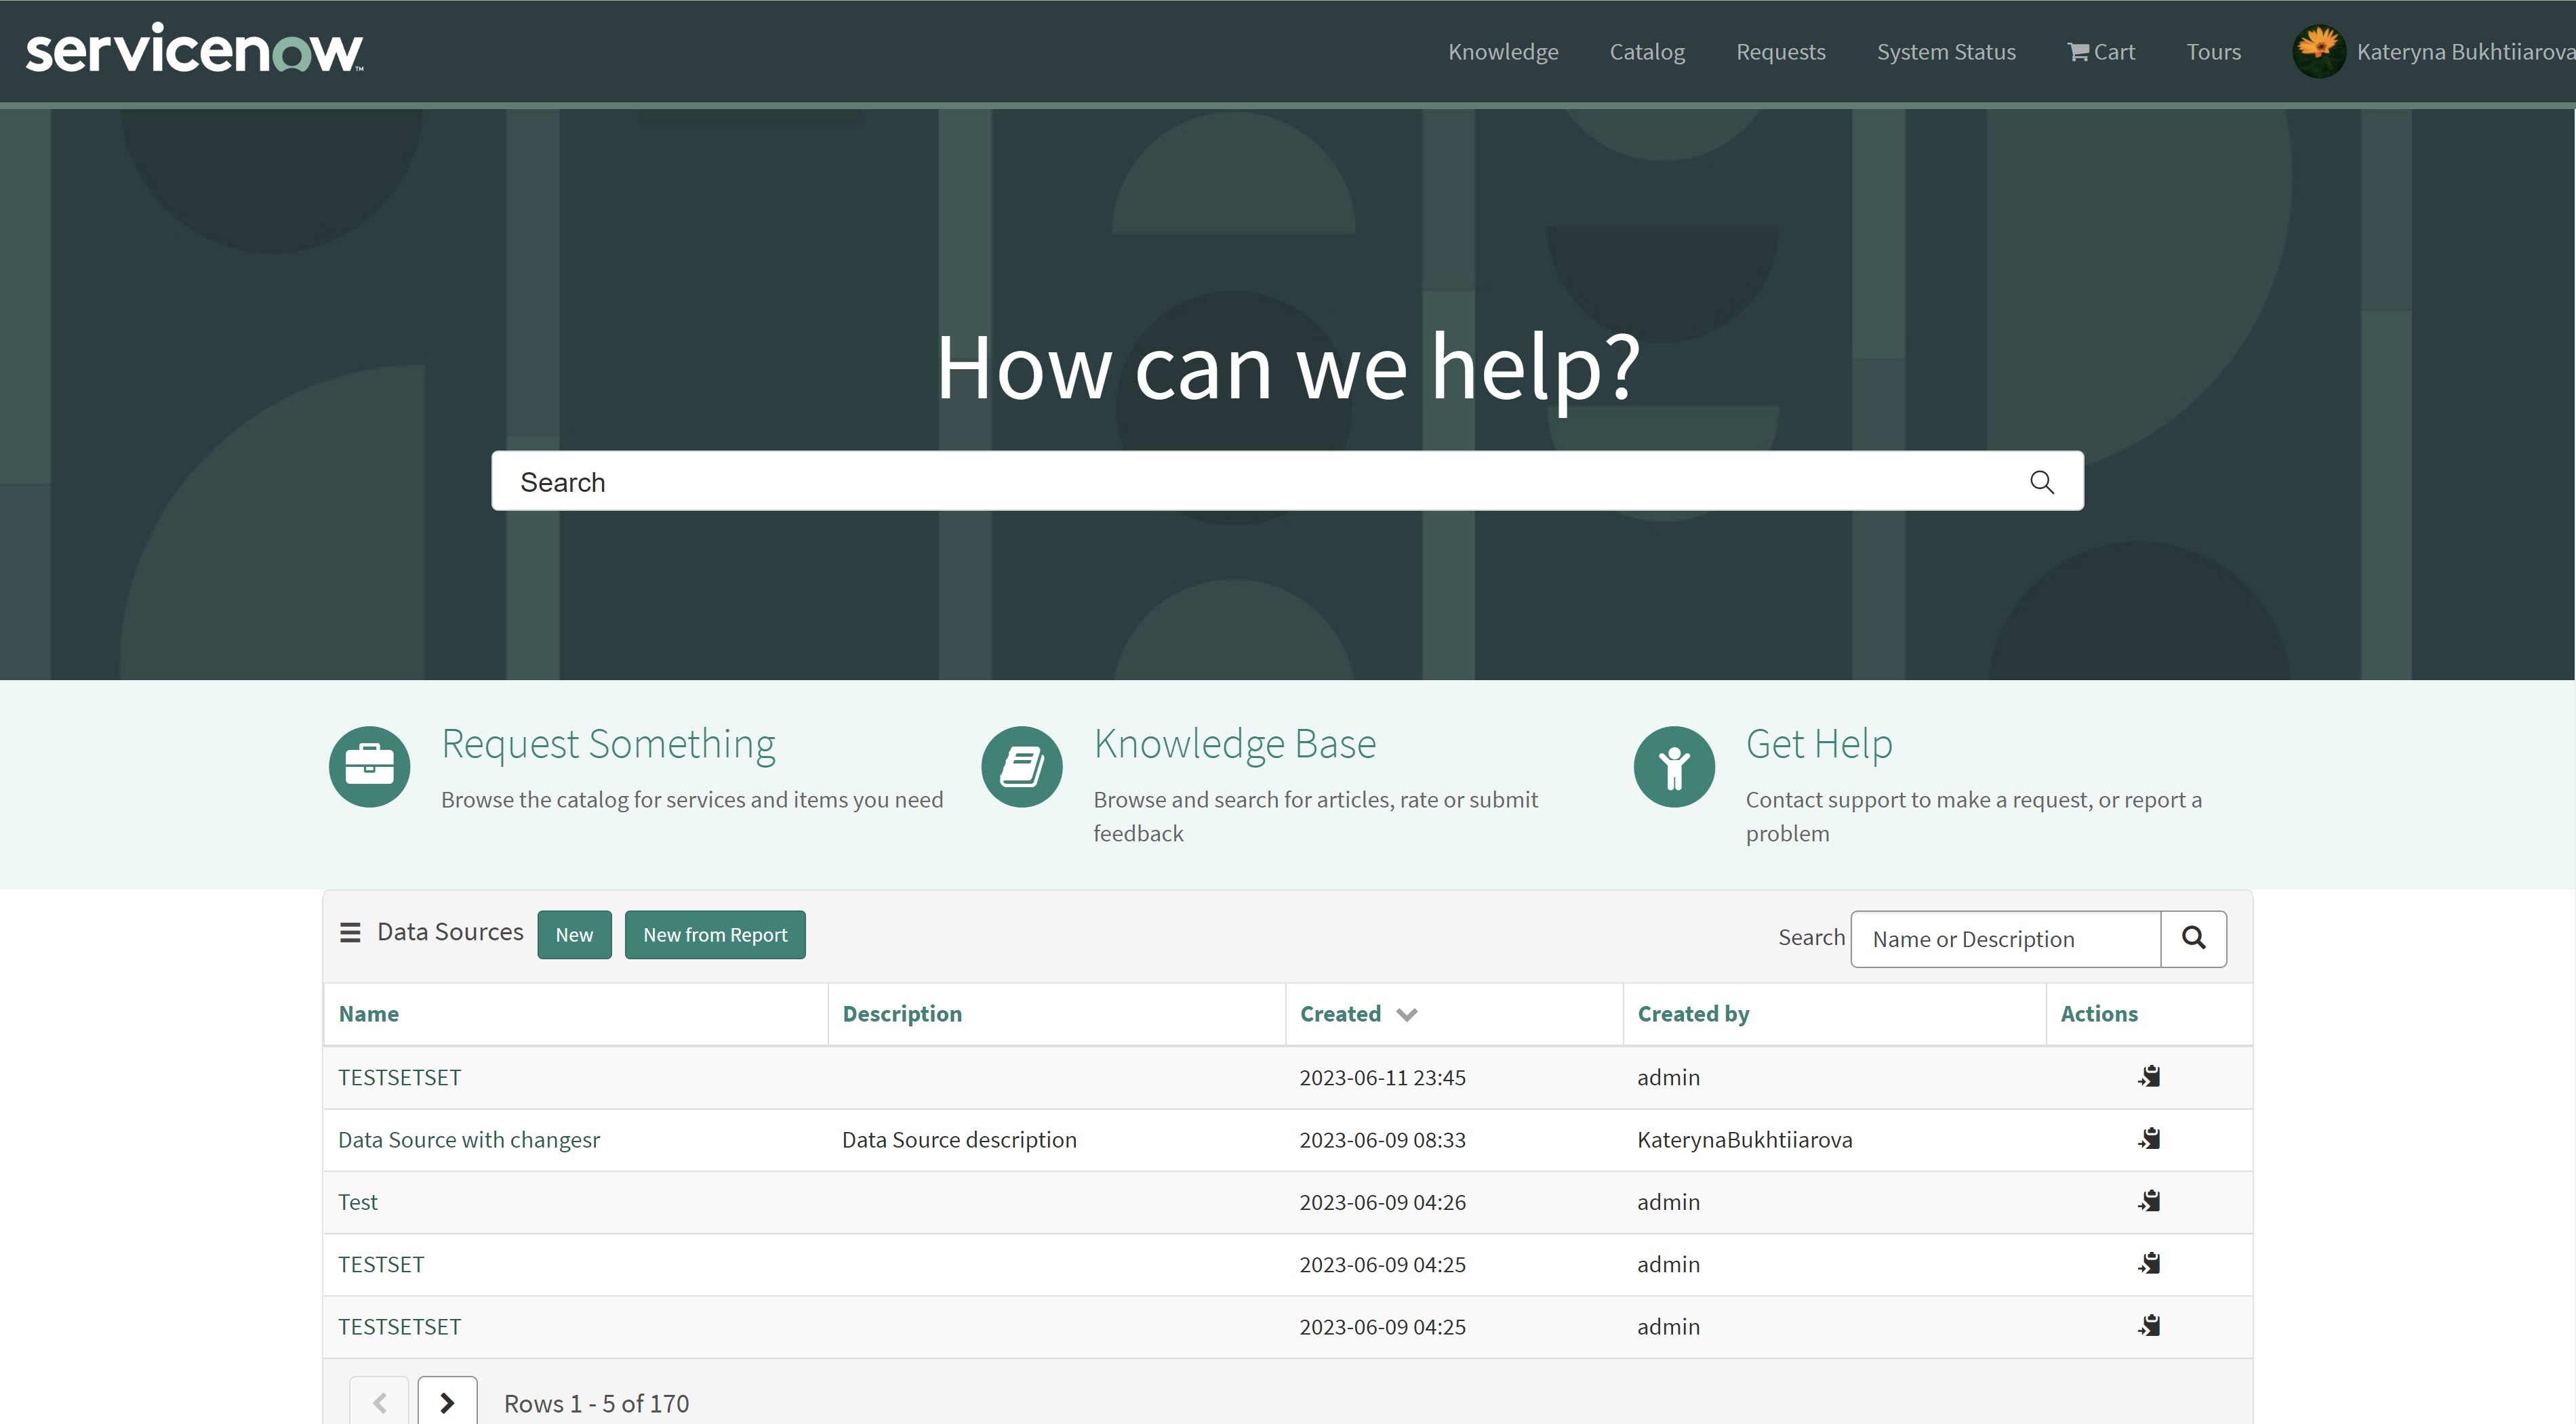Click action icon in TESTSET row
Screen dimensions: 2576x1424
[x=2149, y=1264]
